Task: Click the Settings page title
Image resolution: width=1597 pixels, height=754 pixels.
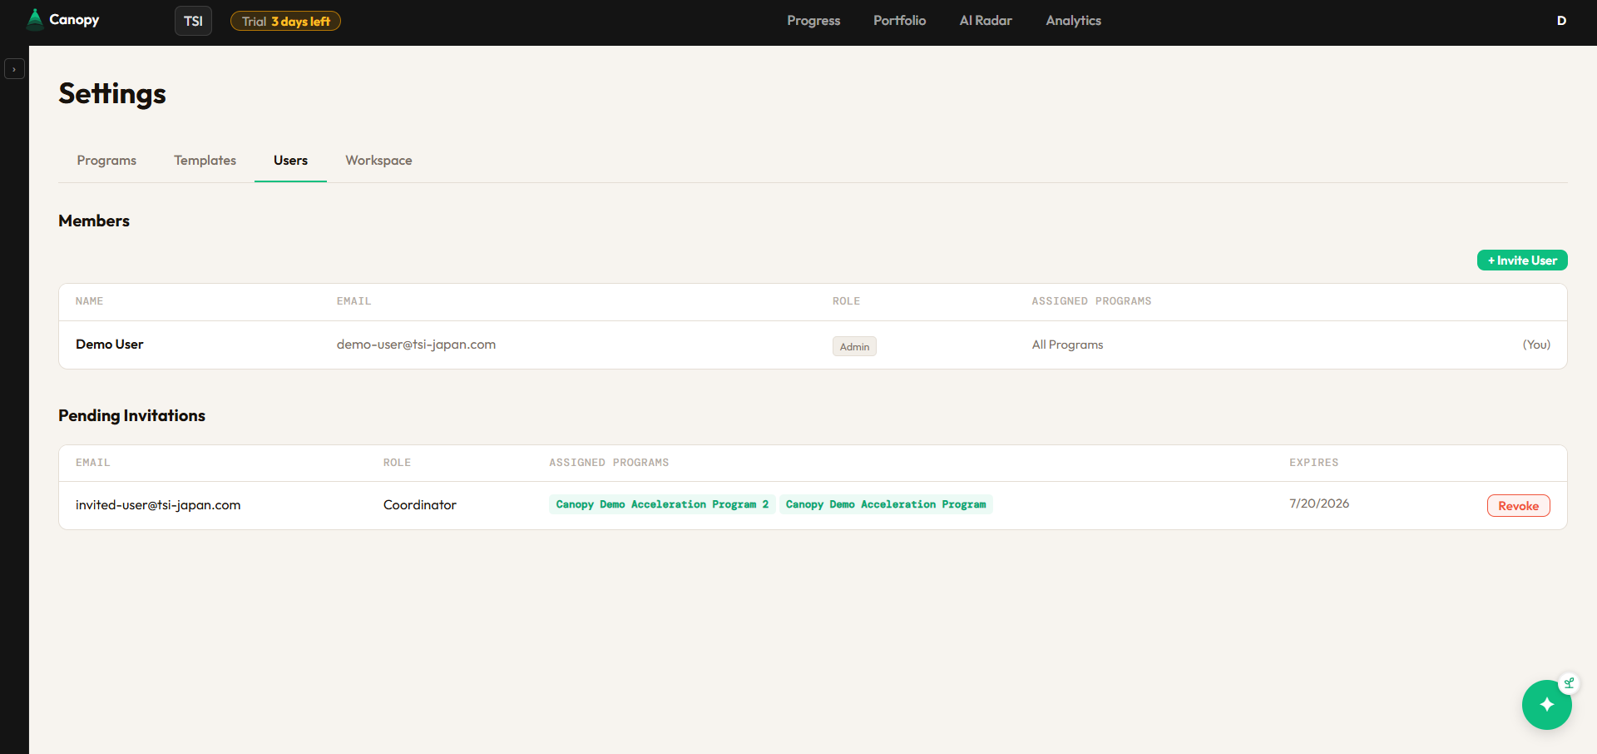Action: coord(112,93)
